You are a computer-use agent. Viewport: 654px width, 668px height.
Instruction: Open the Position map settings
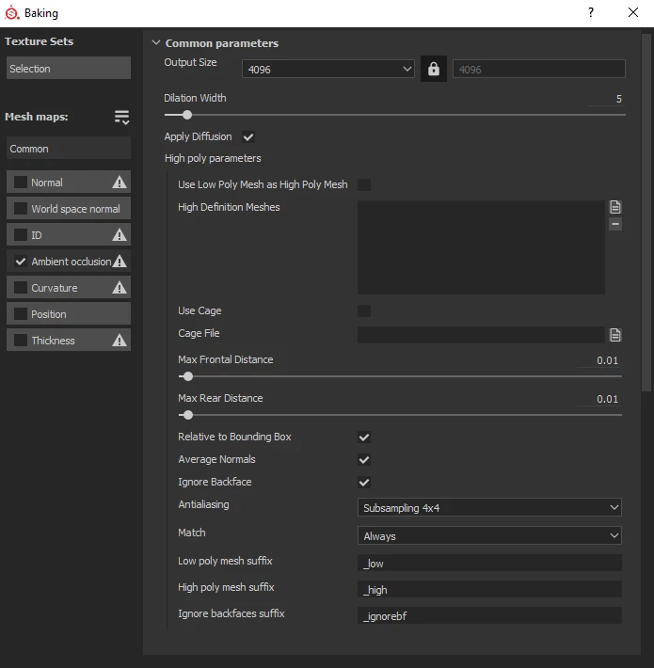pyautogui.click(x=69, y=314)
